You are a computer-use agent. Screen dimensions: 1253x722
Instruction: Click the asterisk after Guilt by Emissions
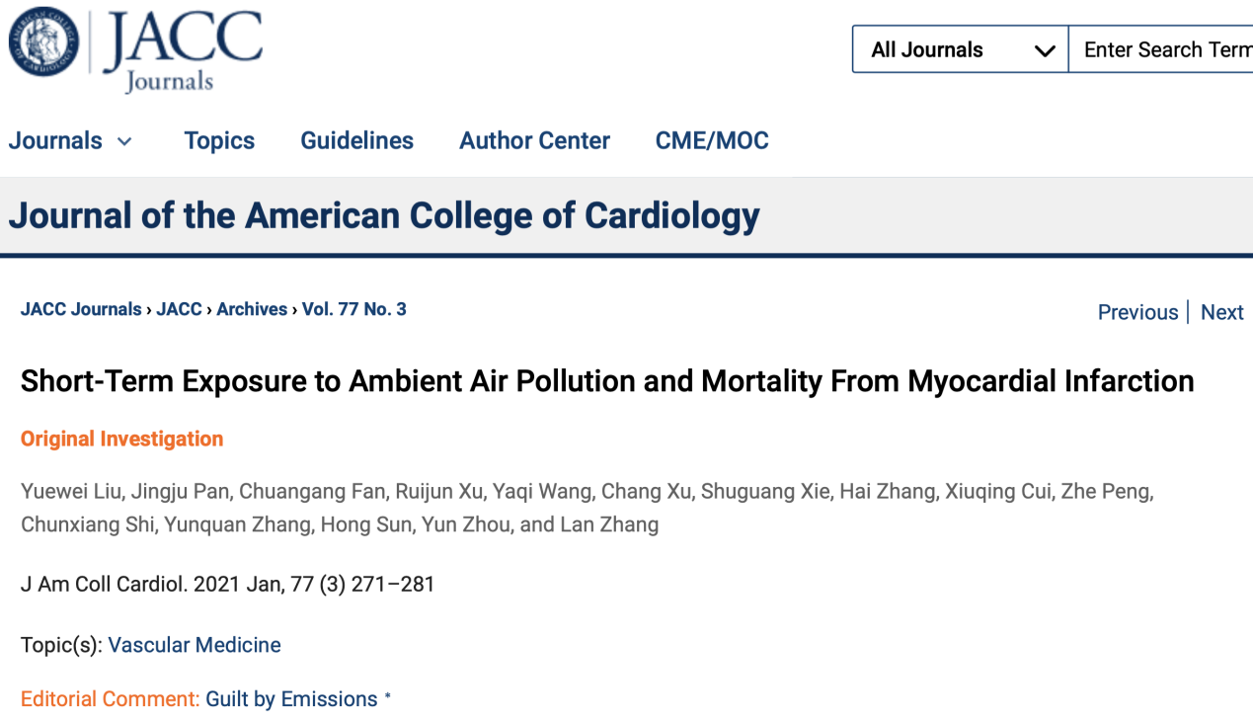coord(388,697)
